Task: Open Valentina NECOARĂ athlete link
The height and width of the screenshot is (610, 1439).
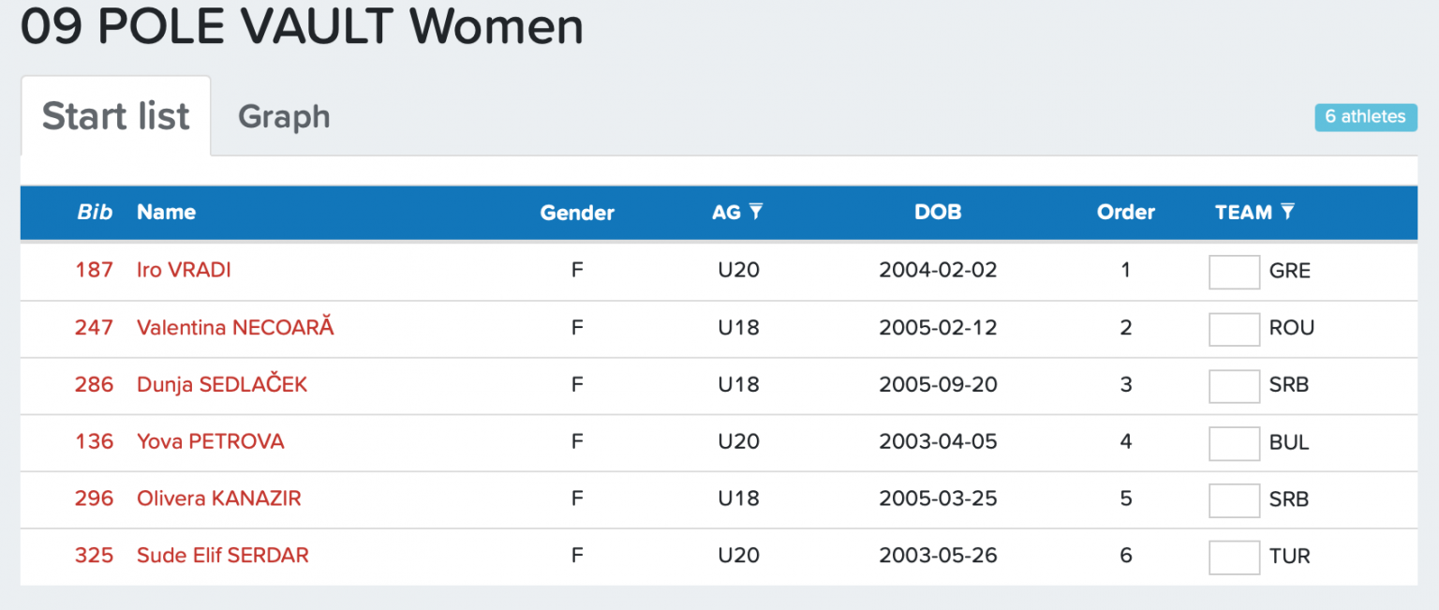Action: pyautogui.click(x=235, y=328)
